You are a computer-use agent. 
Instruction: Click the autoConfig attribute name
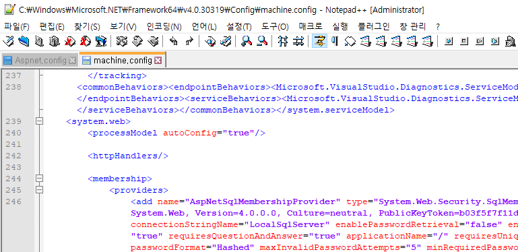(x=190, y=133)
